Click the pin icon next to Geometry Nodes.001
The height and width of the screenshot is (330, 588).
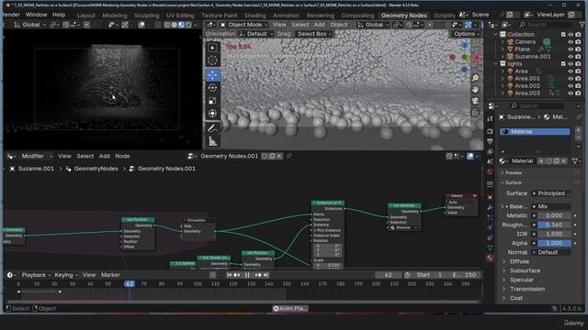pos(288,157)
